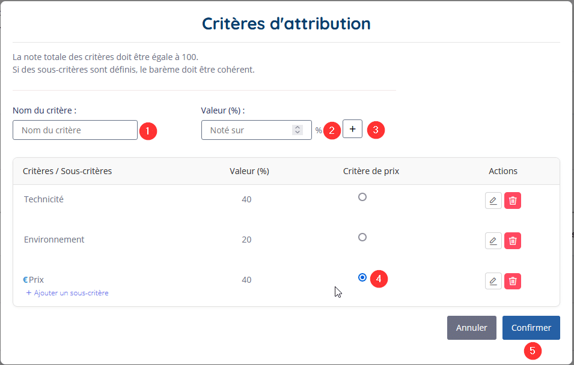This screenshot has width=574, height=365.
Task: Focus the Nom du critère input field
Action: (x=75, y=130)
